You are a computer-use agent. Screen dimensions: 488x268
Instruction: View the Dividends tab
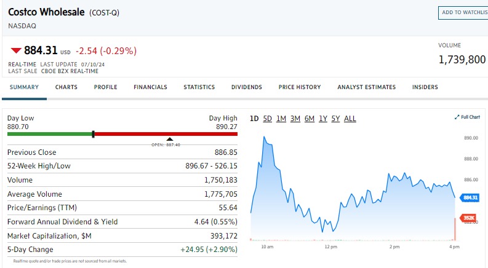pos(247,87)
